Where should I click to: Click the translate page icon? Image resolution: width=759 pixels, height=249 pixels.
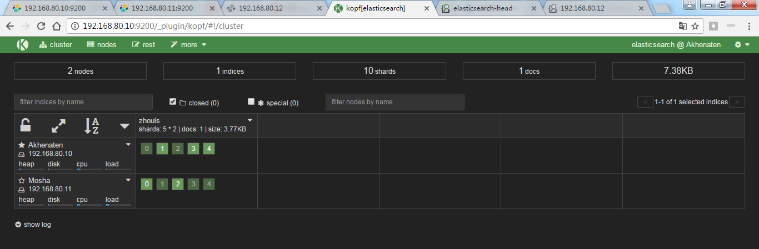coord(683,26)
